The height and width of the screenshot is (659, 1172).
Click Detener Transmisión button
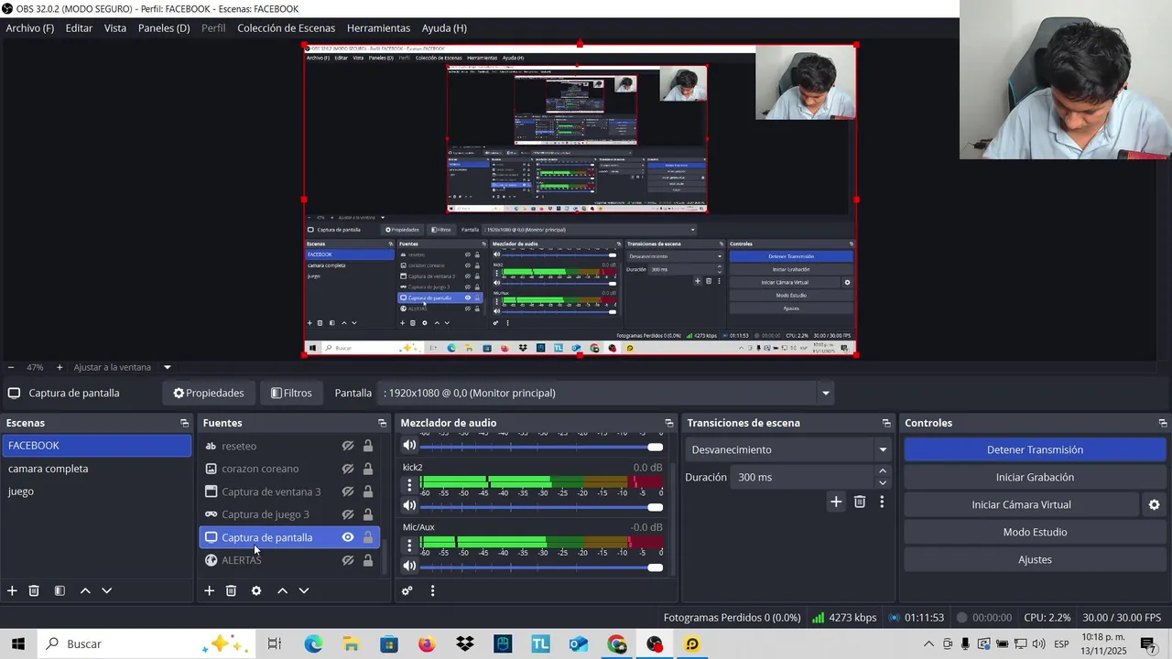pos(1035,449)
